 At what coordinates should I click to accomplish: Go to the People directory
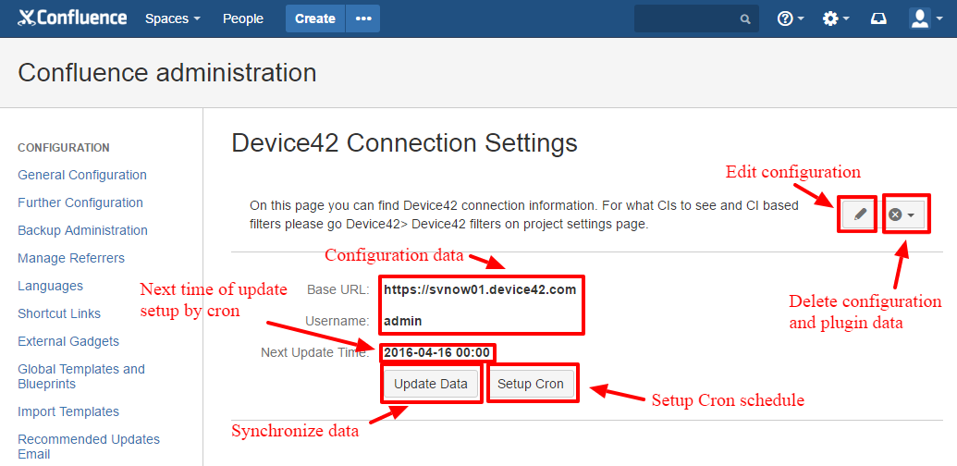[243, 18]
